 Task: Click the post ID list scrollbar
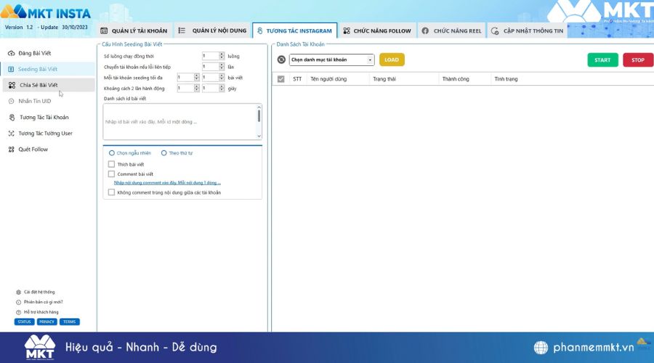(259, 116)
